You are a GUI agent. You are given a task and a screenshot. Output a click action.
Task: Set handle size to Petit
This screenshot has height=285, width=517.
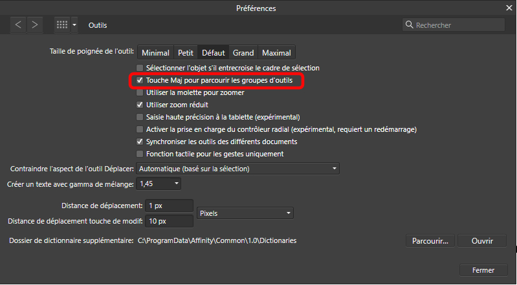coord(186,53)
